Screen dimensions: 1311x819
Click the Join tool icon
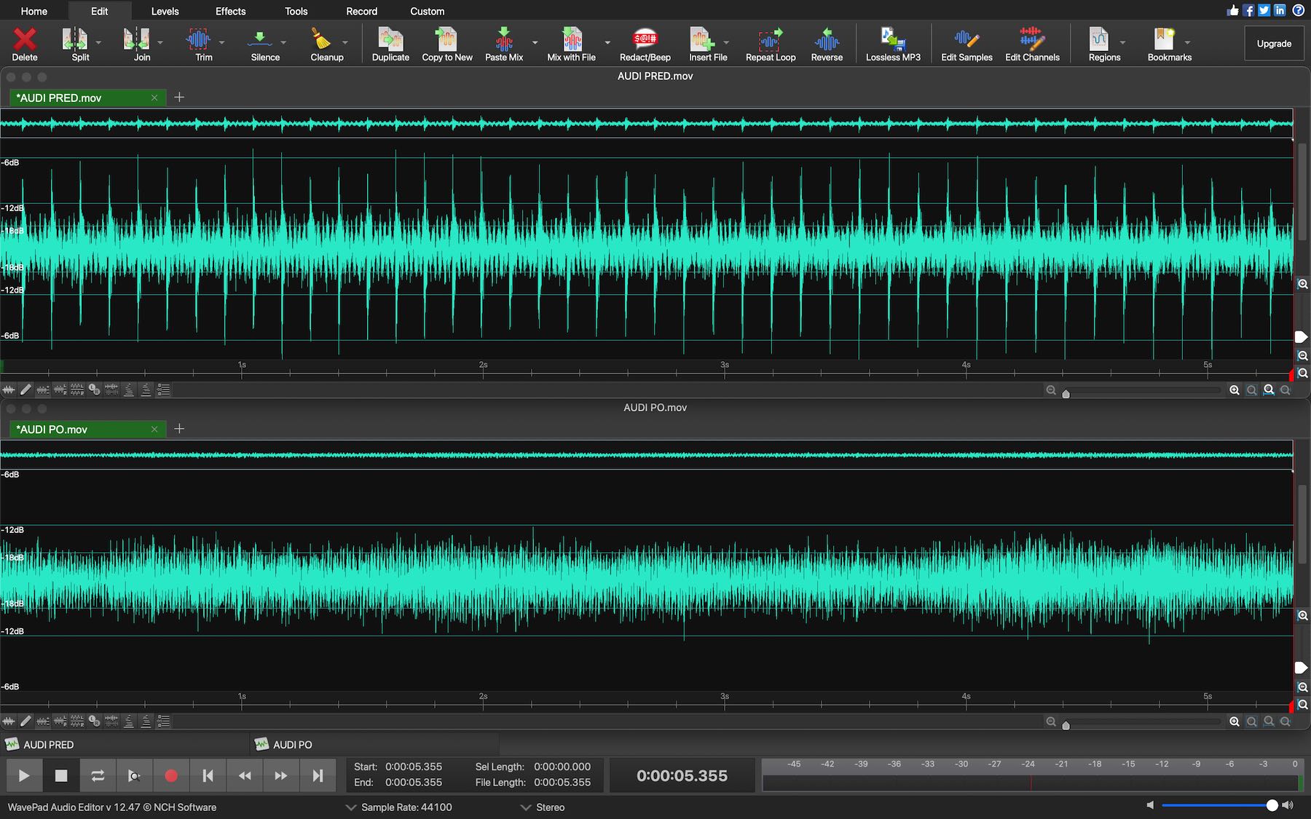pos(137,39)
